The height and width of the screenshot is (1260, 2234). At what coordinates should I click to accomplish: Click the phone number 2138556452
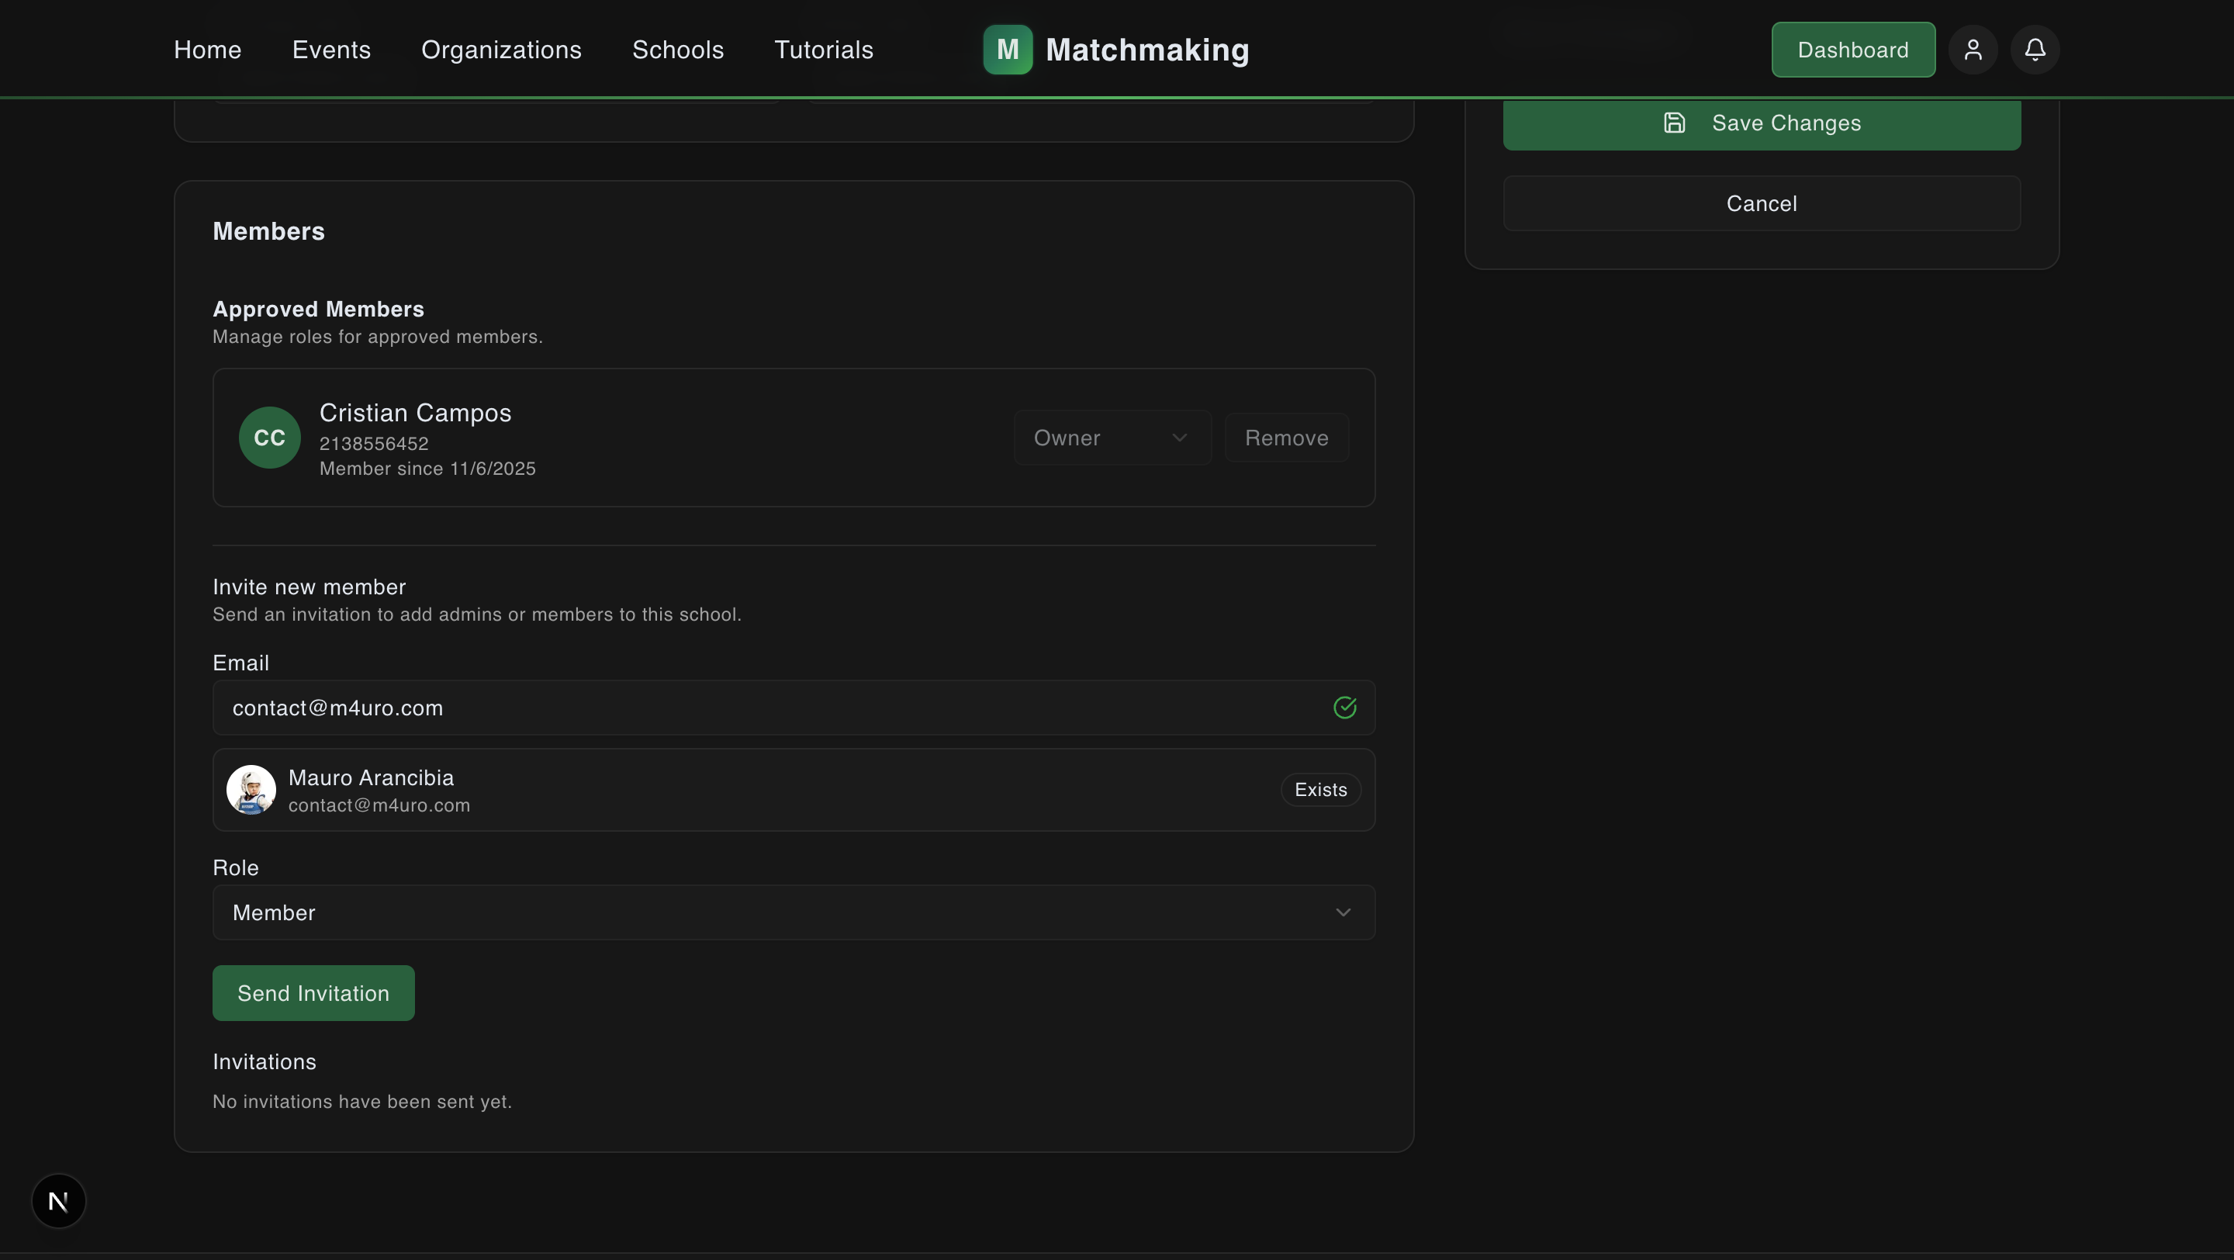pyautogui.click(x=374, y=444)
